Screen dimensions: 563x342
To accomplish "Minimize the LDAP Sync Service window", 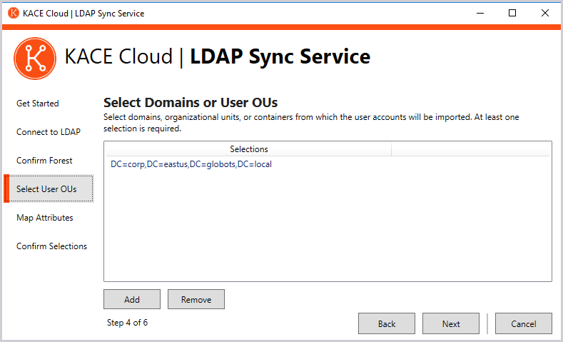I will pyautogui.click(x=480, y=13).
